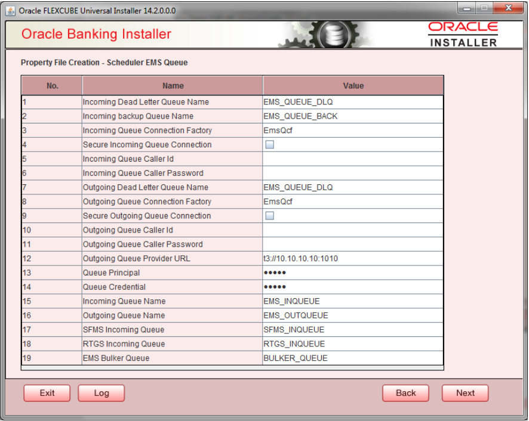
Task: Go Back to previous installer screen
Action: pos(405,393)
